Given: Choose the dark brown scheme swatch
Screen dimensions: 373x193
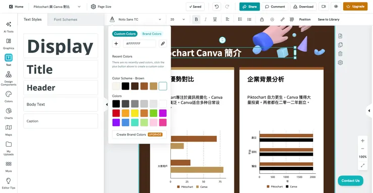Looking at the screenshot, I should coord(135,86).
